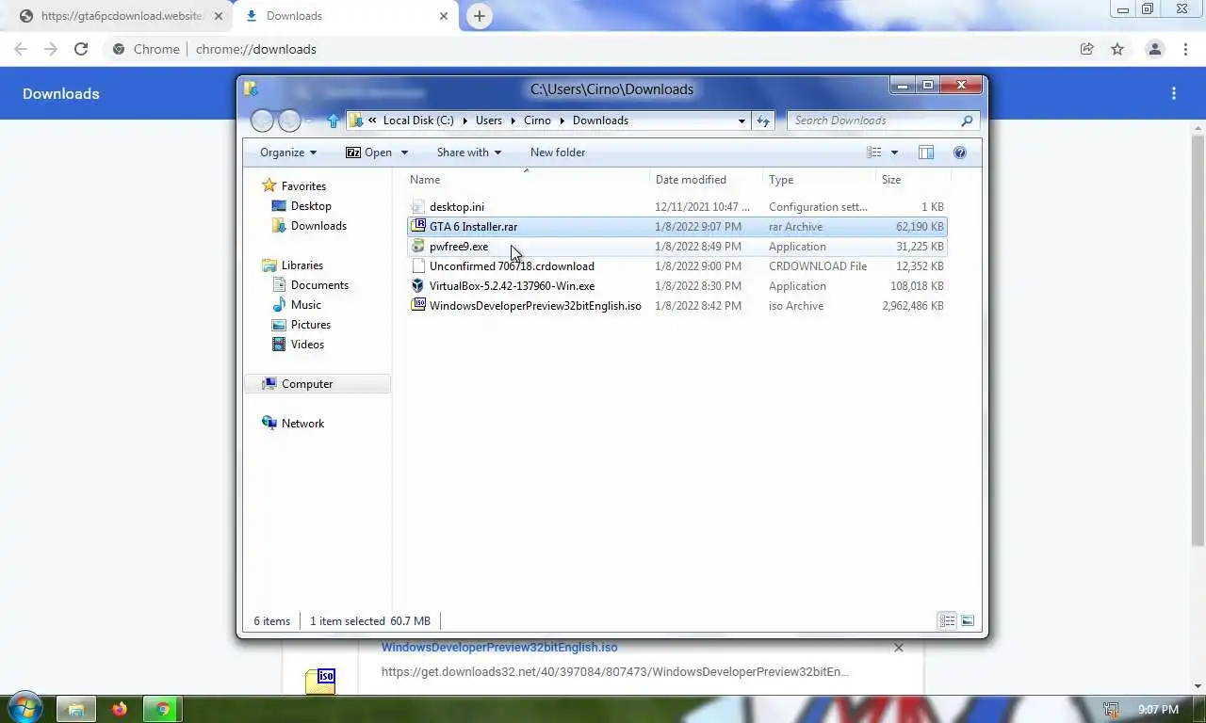
Task: Select the WindowsDeveloperPreview32bitEnglish.iso file icon
Action: (418, 306)
